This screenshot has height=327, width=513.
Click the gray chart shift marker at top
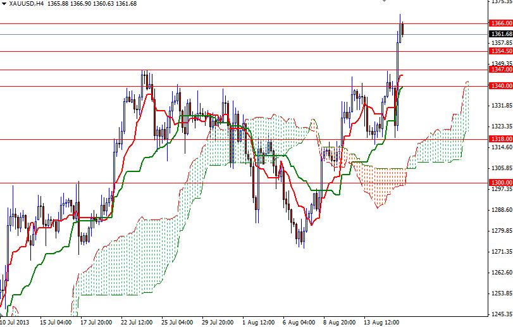click(x=383, y=2)
